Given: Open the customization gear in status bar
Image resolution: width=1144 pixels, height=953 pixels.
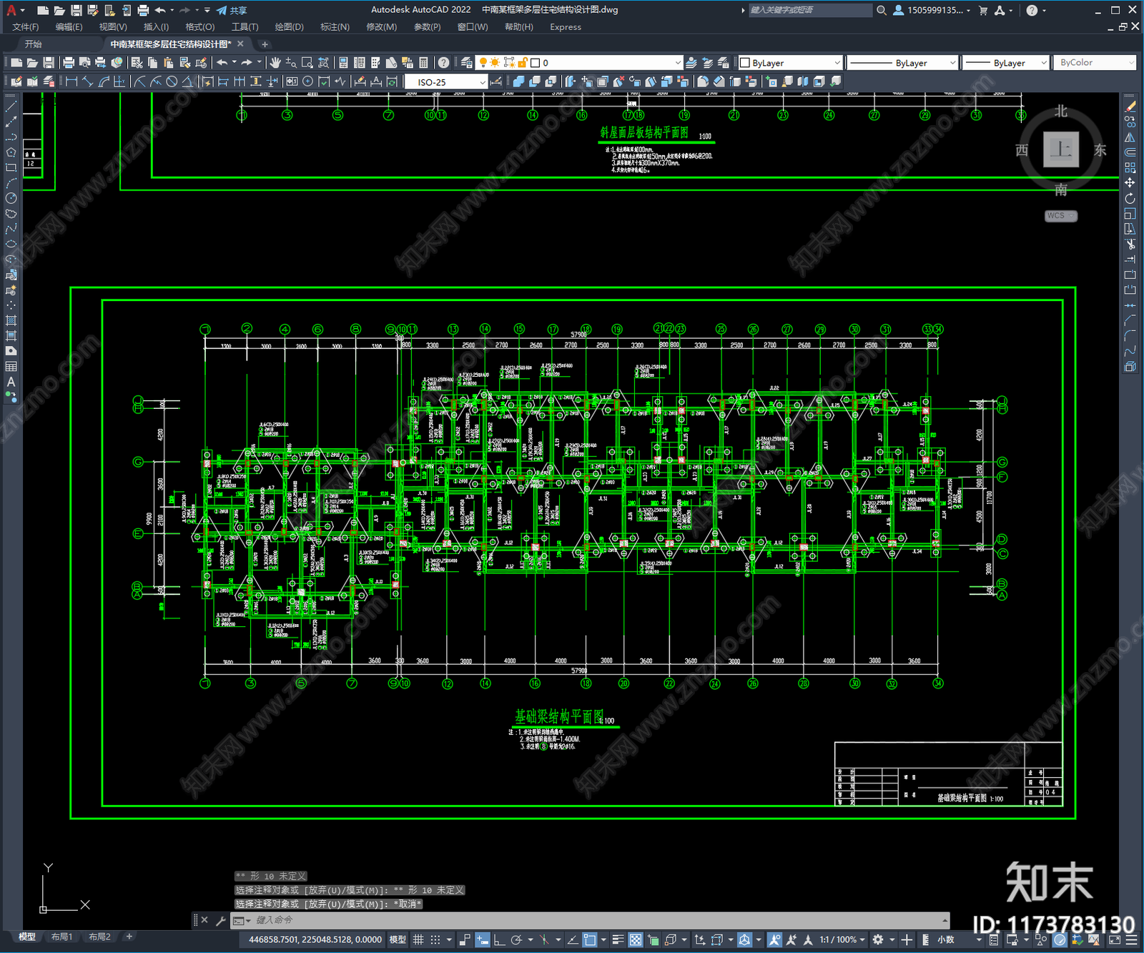Looking at the screenshot, I should (878, 939).
